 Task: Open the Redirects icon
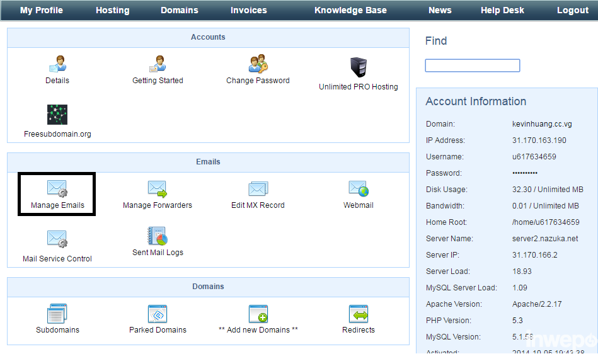click(x=359, y=314)
